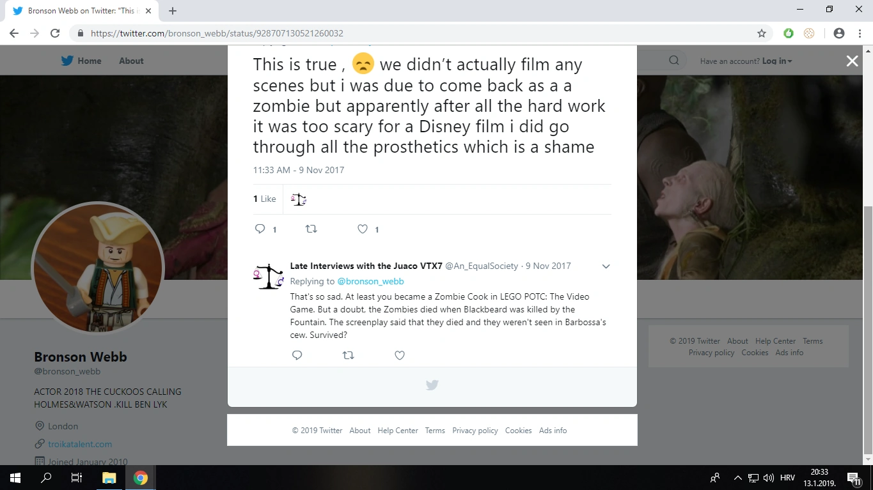Screen dimensions: 873x490
Task: Open Chrome's three-dot menu
Action: [859, 33]
